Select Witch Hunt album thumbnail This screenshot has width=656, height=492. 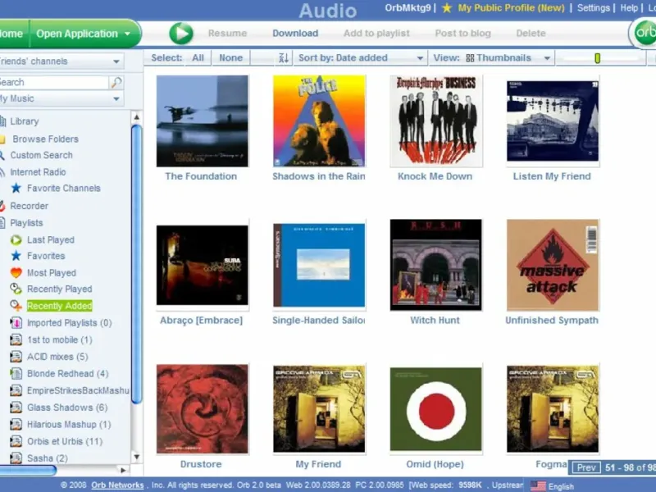point(436,265)
